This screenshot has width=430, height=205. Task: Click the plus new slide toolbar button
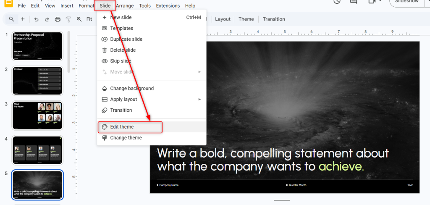(23, 19)
